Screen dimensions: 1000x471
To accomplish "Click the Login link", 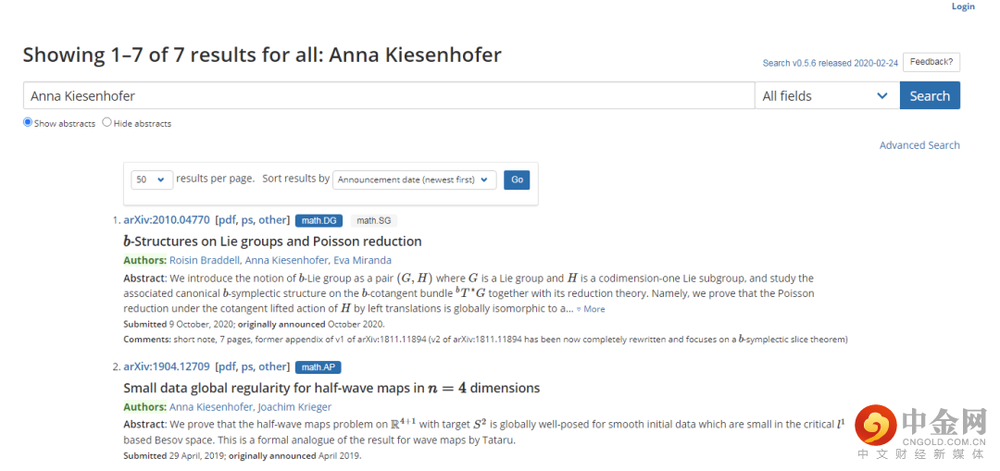I will click(x=963, y=6).
